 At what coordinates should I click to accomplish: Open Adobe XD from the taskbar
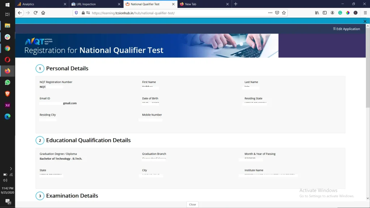(7, 105)
